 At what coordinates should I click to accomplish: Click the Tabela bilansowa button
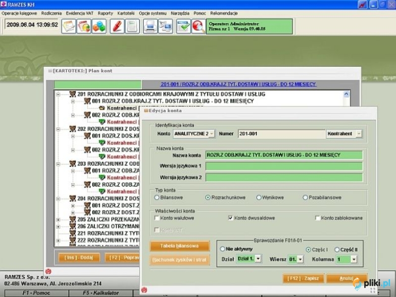pyautogui.click(x=180, y=246)
